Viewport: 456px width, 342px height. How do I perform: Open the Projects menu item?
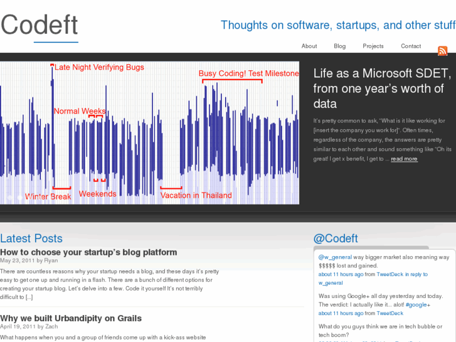click(x=373, y=46)
